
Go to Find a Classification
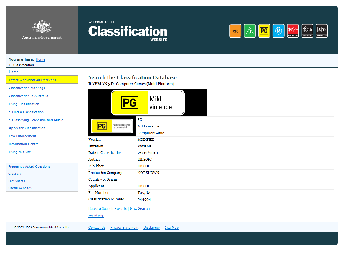point(28,112)
